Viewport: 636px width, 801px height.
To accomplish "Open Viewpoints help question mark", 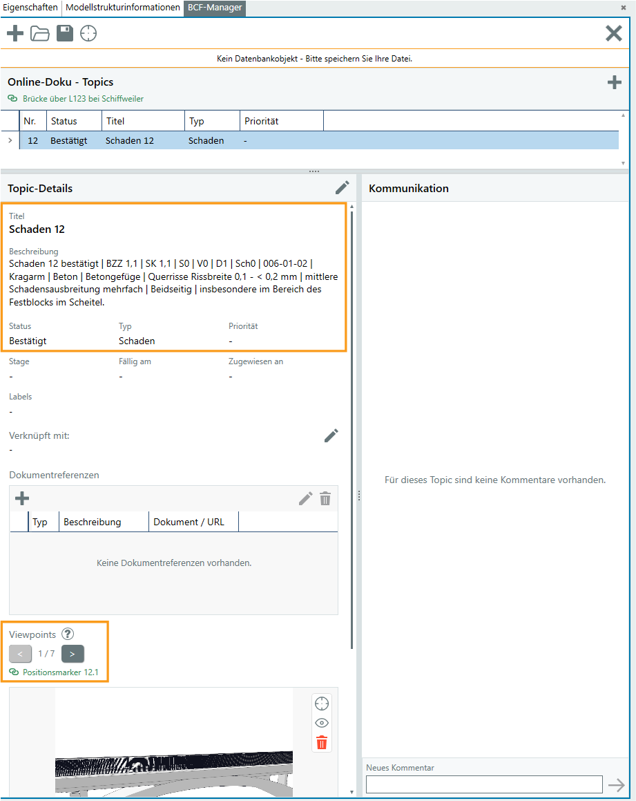I will click(x=68, y=634).
